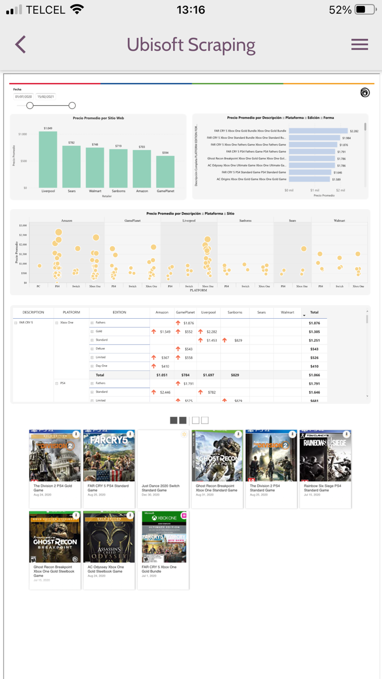Click the battery icon in status bar
Screen dimensions: 382x679
click(x=365, y=10)
